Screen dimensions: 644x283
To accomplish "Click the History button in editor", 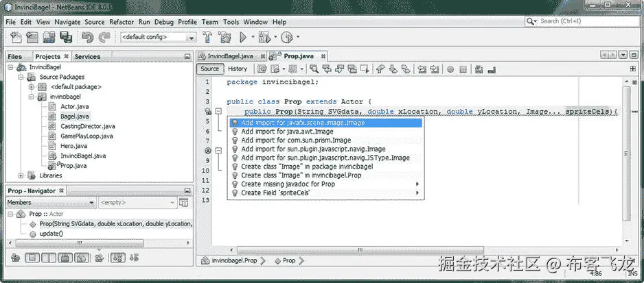I will (x=238, y=69).
